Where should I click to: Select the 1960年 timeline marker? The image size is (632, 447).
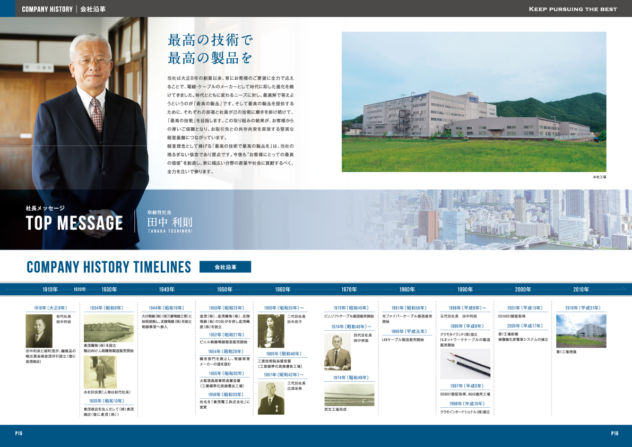[283, 289]
